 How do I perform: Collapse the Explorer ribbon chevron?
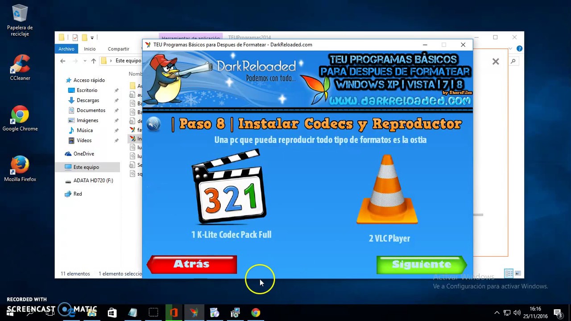point(511,49)
